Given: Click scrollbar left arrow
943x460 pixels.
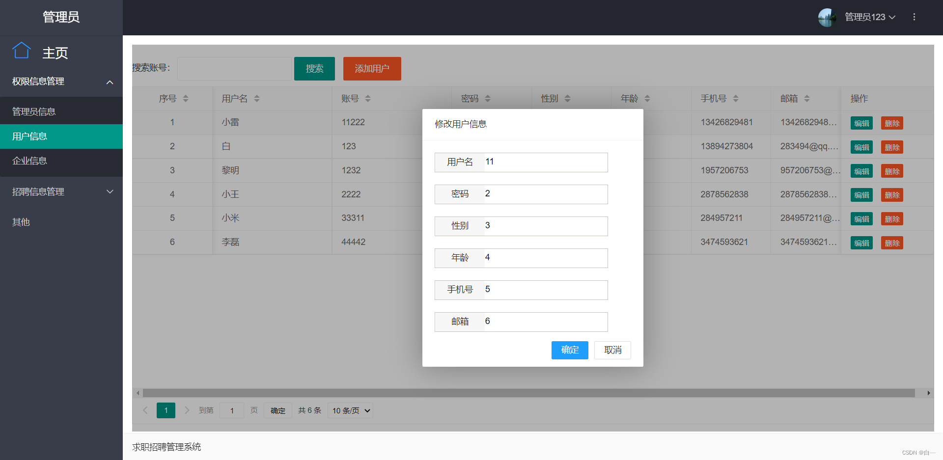Looking at the screenshot, I should click(138, 393).
